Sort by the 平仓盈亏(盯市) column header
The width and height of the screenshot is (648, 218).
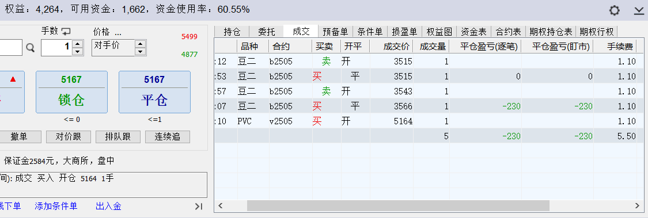click(x=557, y=46)
